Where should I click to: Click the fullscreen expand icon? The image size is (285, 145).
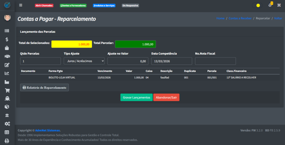pyautogui.click(x=279, y=5)
